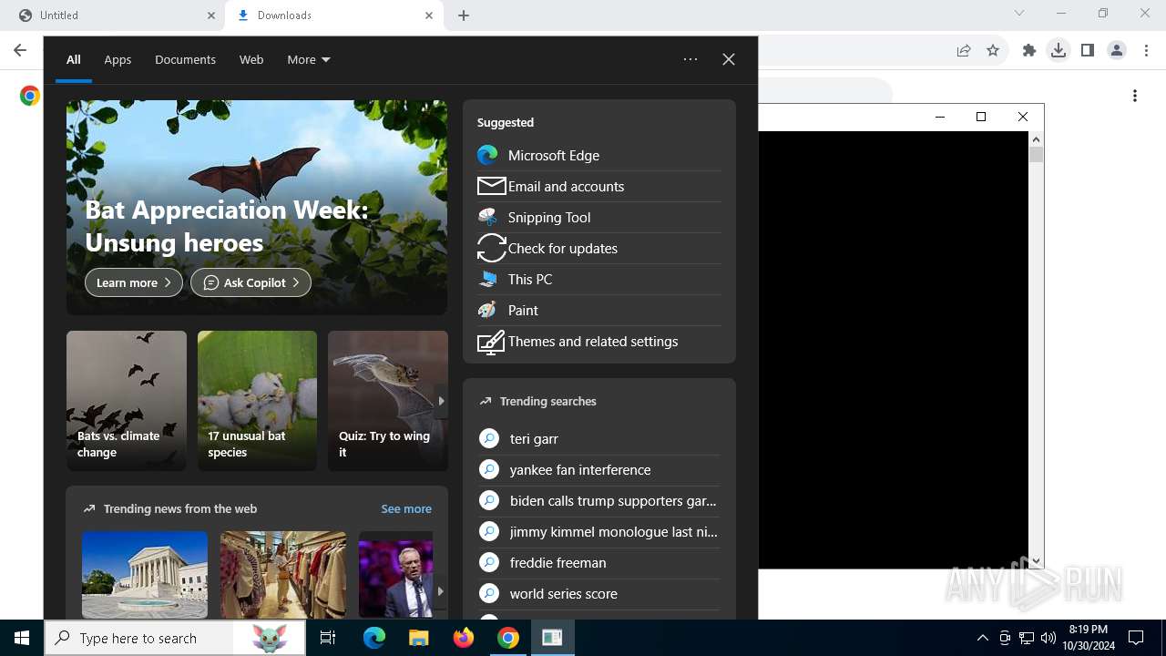Screen dimensions: 1166x656
Task: Open Downloads page more actions menu
Action: 1135,96
